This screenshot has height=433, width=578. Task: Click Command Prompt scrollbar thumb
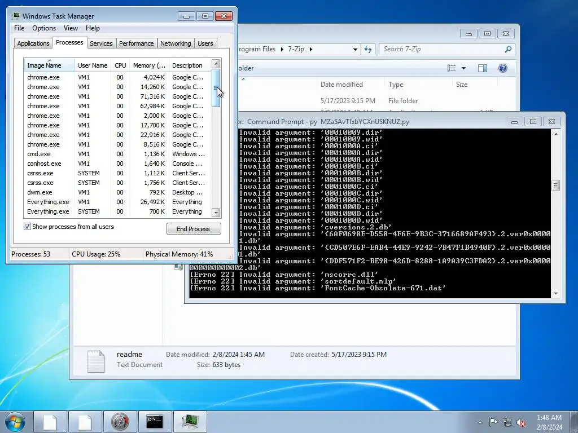point(555,185)
